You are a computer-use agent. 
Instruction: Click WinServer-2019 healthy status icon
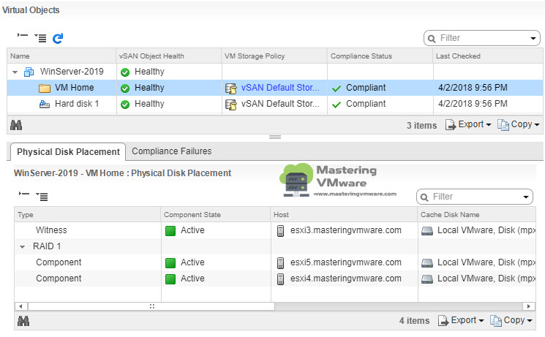(x=125, y=72)
